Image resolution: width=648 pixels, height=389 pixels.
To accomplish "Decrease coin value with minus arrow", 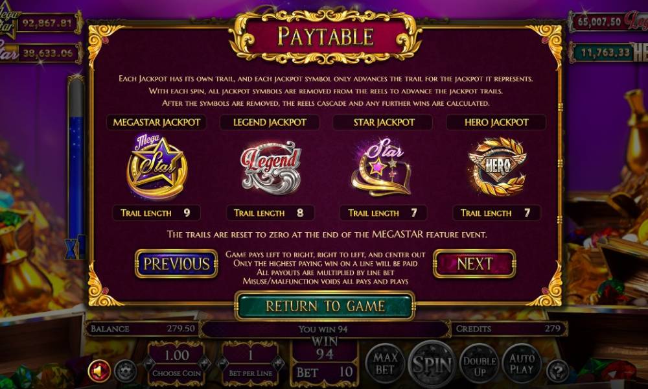I will tap(148, 364).
